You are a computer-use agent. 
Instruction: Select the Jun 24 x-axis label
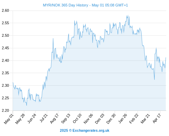[32, 119]
